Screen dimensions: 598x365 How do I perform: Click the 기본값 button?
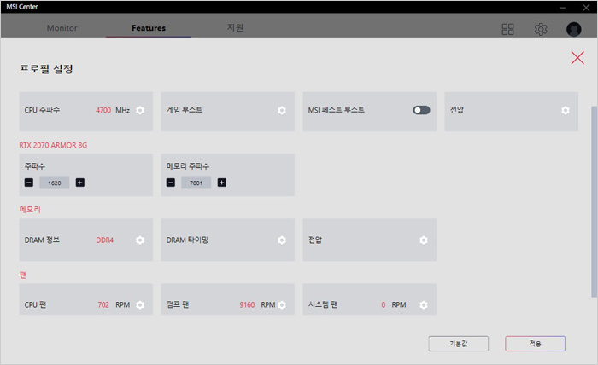tap(459, 344)
